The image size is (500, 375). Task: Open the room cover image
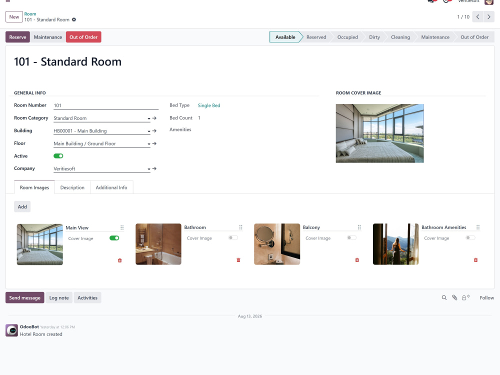(380, 133)
